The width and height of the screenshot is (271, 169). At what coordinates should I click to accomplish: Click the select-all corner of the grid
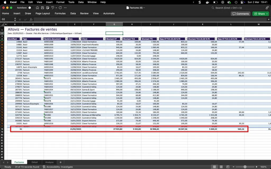2,24
